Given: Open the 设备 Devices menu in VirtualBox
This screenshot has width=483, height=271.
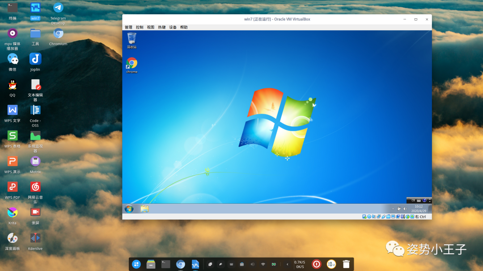Looking at the screenshot, I should pos(173,27).
